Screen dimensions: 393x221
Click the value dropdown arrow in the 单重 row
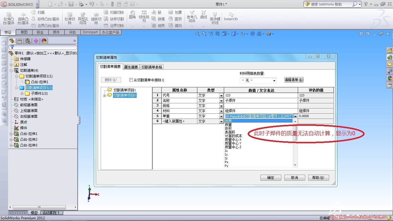pos(295,116)
